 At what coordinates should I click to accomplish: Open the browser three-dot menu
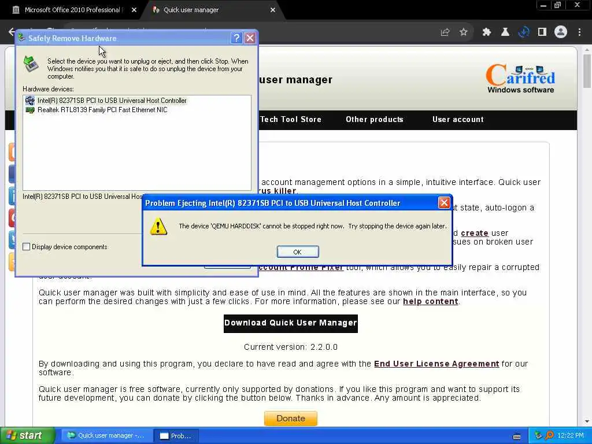(x=579, y=32)
